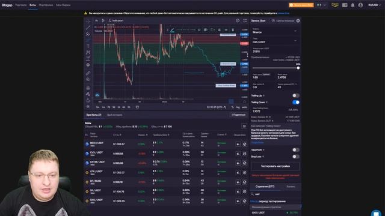Toggle log scale below the chart
This screenshot has height=216, width=385.
coord(238,107)
